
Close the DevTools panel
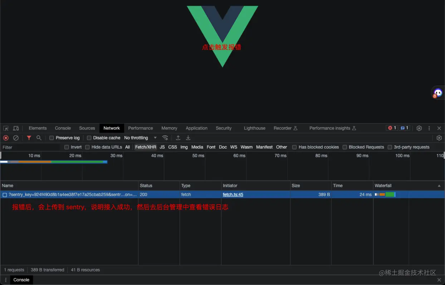tap(439, 128)
